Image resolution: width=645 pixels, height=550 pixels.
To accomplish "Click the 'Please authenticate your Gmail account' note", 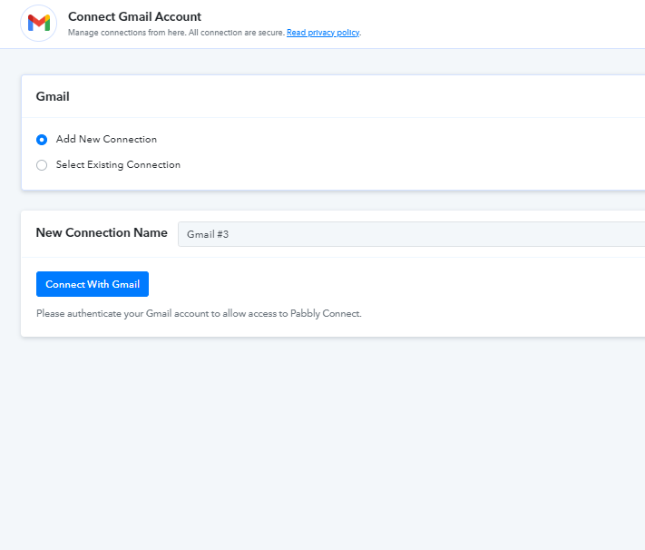I will coord(199,314).
